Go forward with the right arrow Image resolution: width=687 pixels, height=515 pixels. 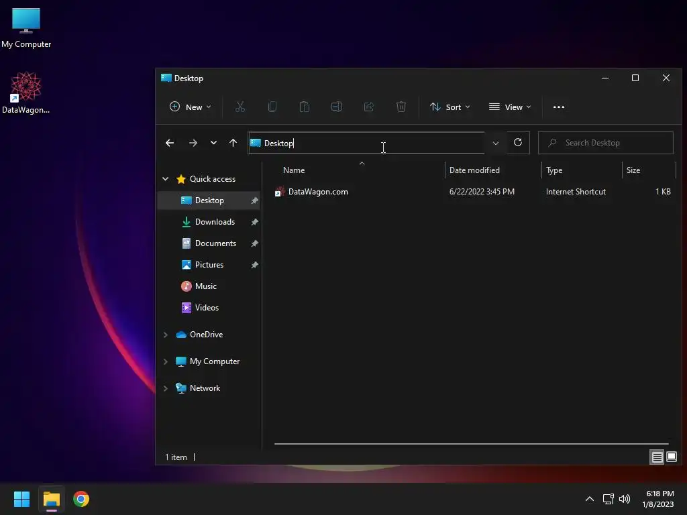193,143
